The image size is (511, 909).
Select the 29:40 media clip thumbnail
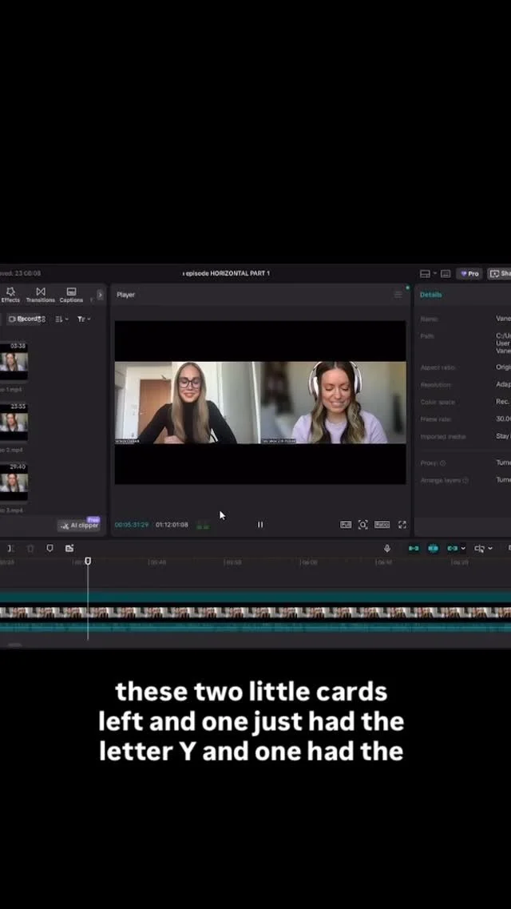[x=14, y=482]
